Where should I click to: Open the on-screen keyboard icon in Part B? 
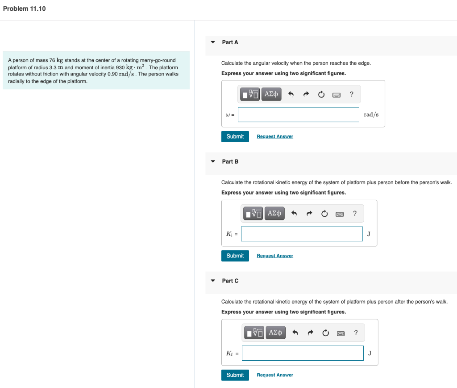tap(339, 213)
